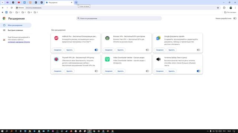Screen dimensions: 238x133
Task: Open notification center in system tray
Action: point(234,131)
